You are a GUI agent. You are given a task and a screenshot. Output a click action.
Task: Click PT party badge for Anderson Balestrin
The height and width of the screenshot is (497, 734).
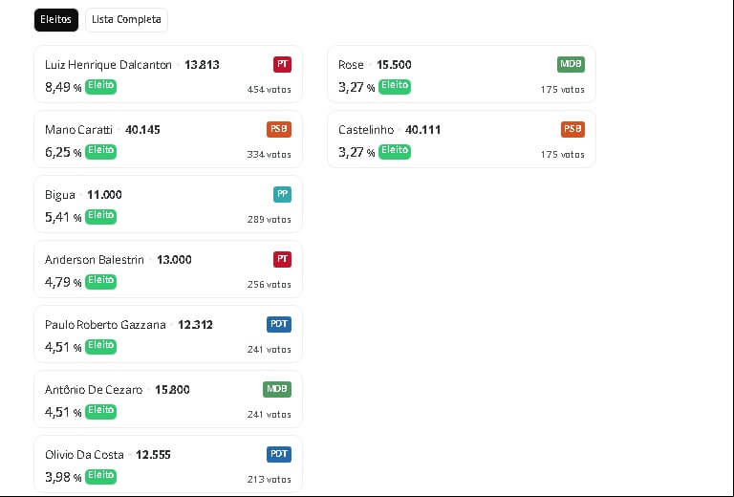[x=282, y=259]
